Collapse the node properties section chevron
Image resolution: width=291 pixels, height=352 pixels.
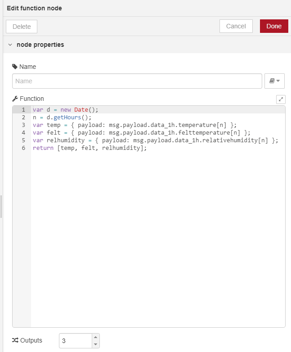pyautogui.click(x=10, y=45)
